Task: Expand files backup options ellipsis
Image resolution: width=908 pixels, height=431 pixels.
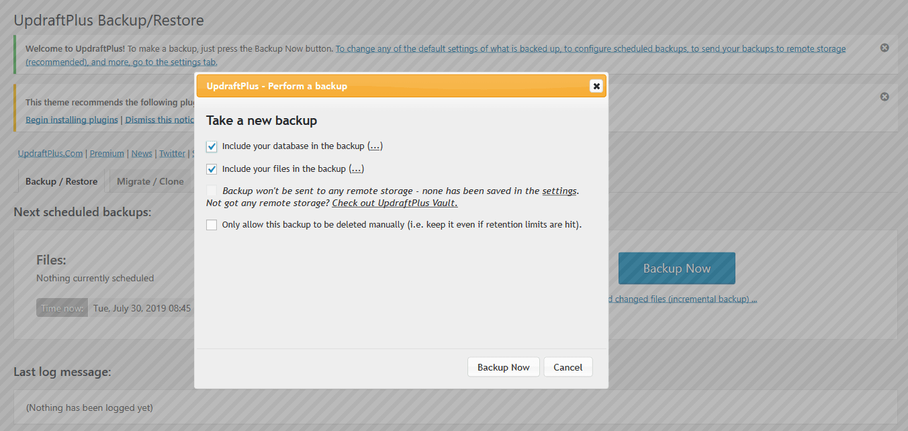Action: (356, 169)
